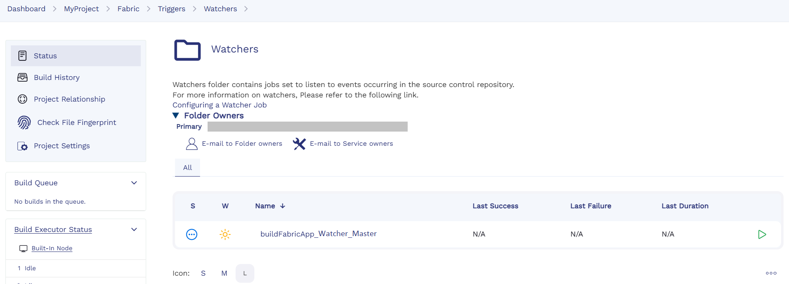Open Status in the sidebar
The image size is (789, 284).
tap(45, 56)
